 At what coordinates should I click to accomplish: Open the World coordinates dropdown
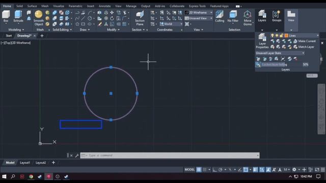pos(171,24)
